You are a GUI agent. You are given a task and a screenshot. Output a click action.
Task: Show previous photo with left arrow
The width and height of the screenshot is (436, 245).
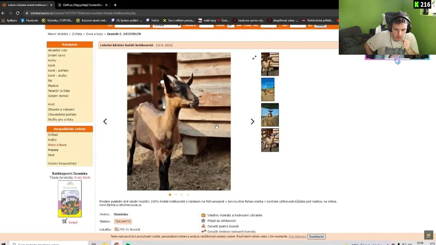coord(105,121)
